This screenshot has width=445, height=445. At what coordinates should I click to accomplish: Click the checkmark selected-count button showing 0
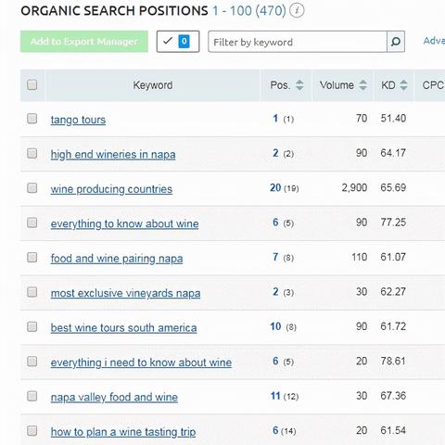178,42
